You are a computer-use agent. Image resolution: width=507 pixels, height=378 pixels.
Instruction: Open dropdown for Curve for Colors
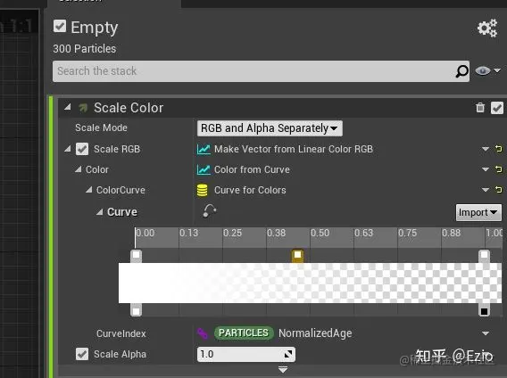tap(486, 190)
